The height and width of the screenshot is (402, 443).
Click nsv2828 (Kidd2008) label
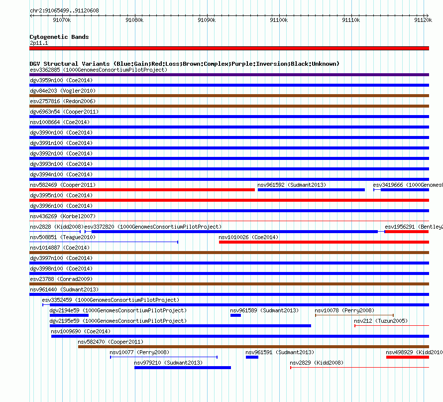[x=57, y=227]
